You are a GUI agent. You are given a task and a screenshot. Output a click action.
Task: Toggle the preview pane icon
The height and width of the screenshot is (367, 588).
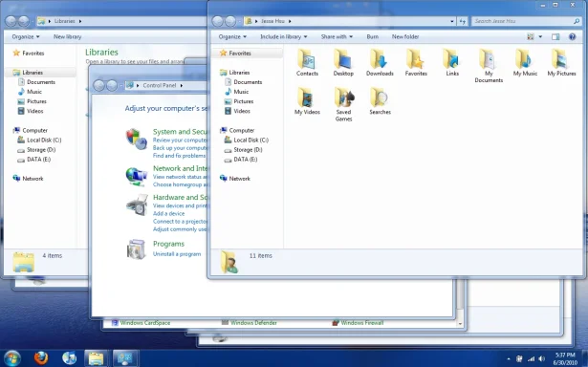pos(555,36)
